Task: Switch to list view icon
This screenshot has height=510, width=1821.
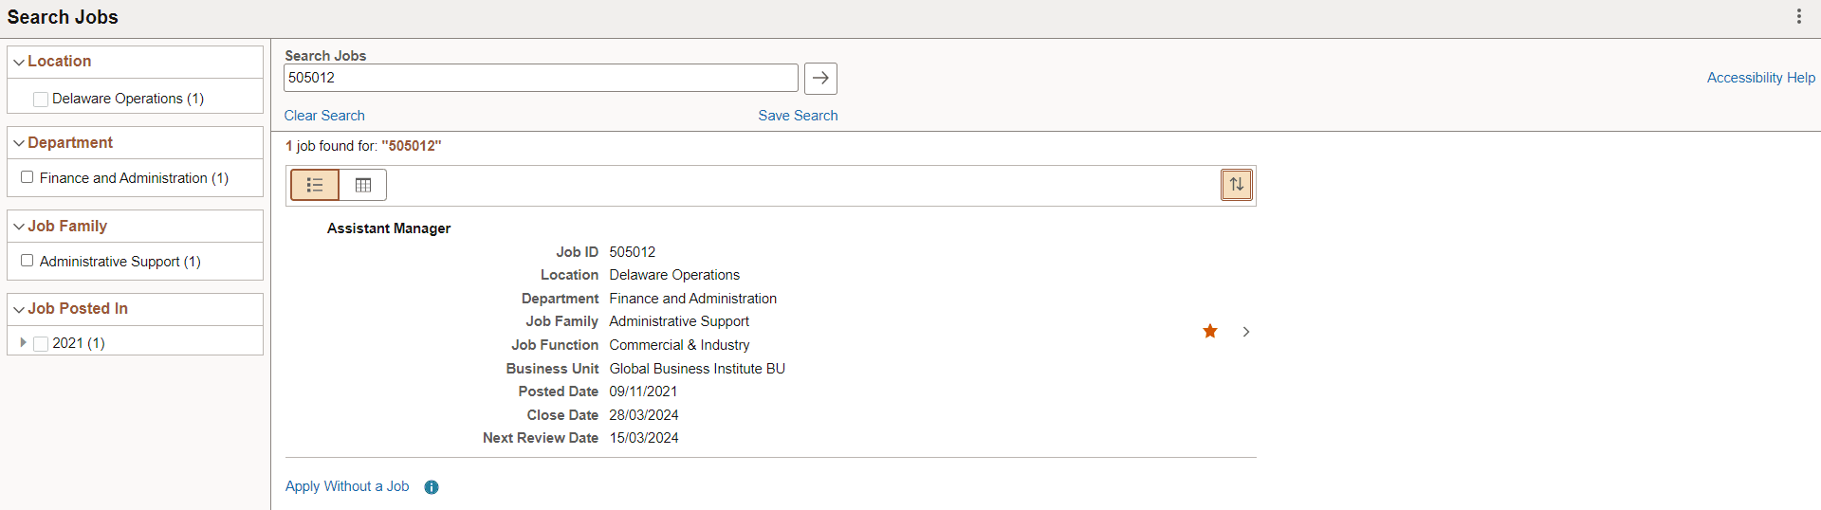Action: [315, 185]
